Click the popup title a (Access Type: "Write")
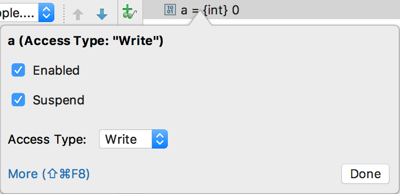 click(86, 42)
